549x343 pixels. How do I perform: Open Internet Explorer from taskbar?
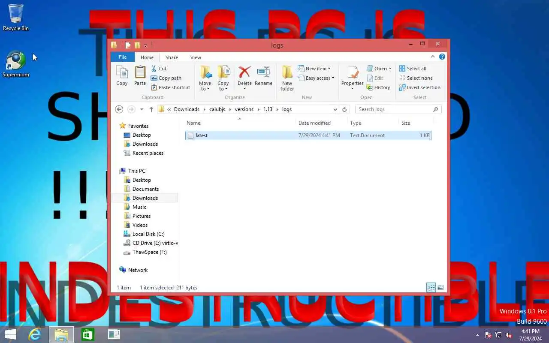click(34, 334)
